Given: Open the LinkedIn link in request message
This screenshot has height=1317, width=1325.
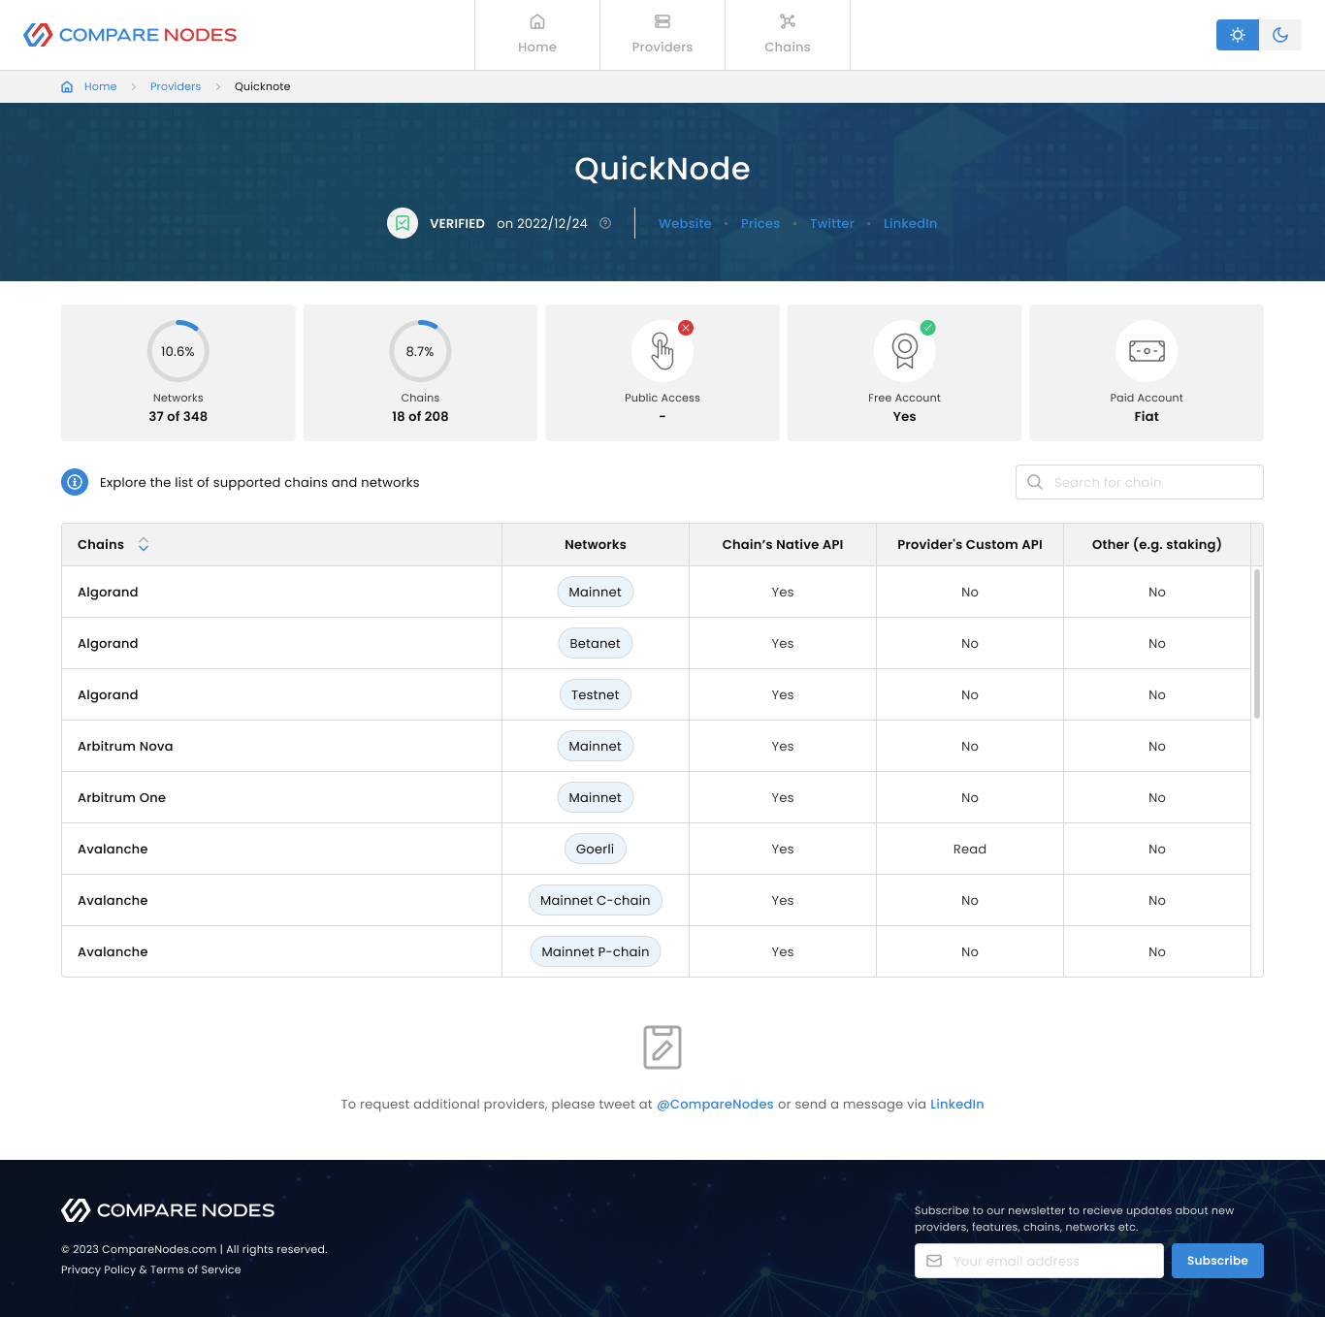Looking at the screenshot, I should point(957,1104).
